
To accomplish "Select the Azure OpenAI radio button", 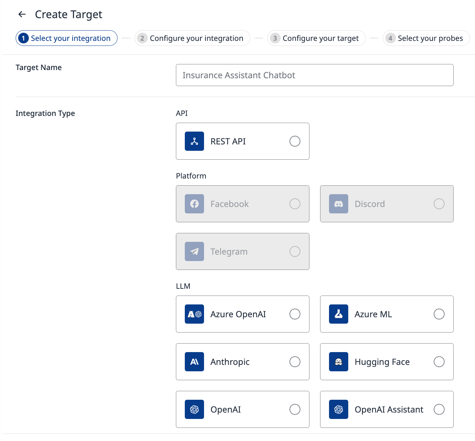I will point(295,314).
